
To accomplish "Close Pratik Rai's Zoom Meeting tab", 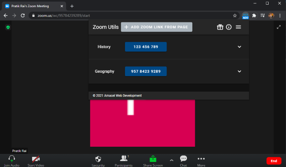I will tap(62, 6).
